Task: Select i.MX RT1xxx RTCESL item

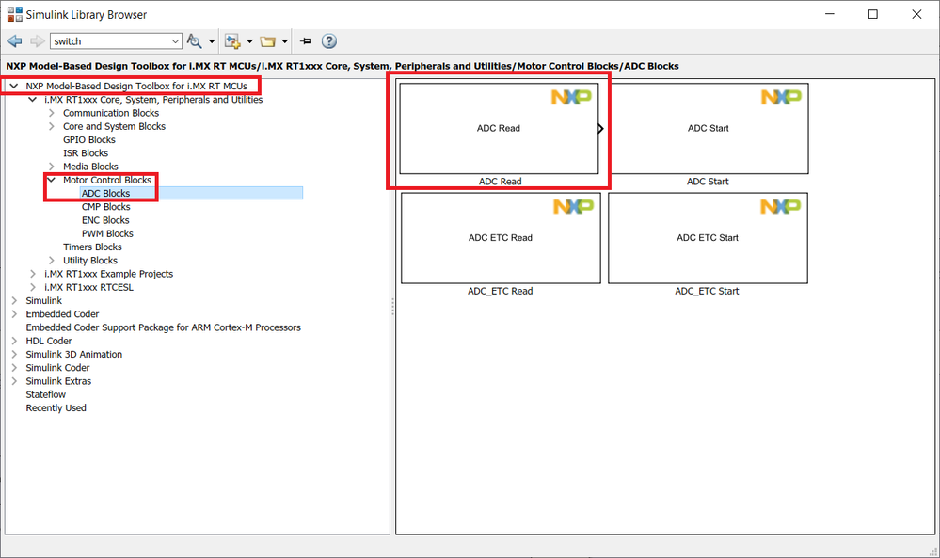Action: pos(88,287)
